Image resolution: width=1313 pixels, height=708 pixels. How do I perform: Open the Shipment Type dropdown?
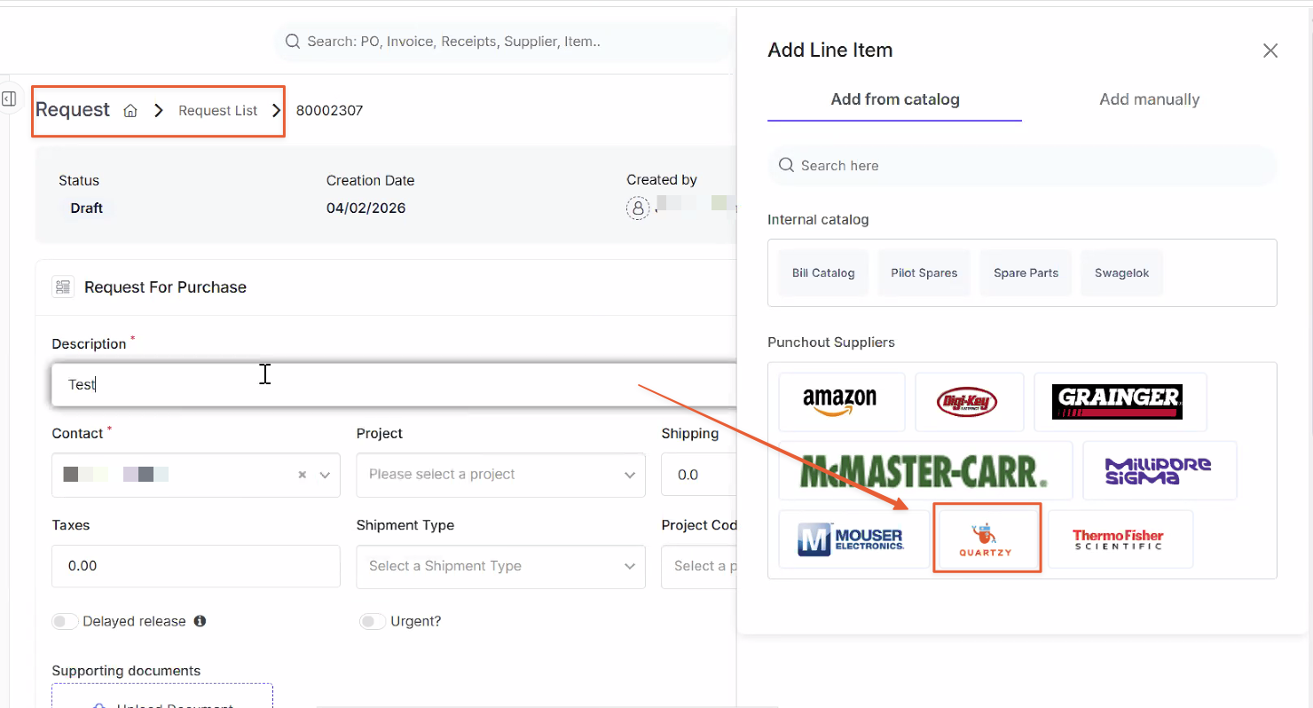coord(500,566)
